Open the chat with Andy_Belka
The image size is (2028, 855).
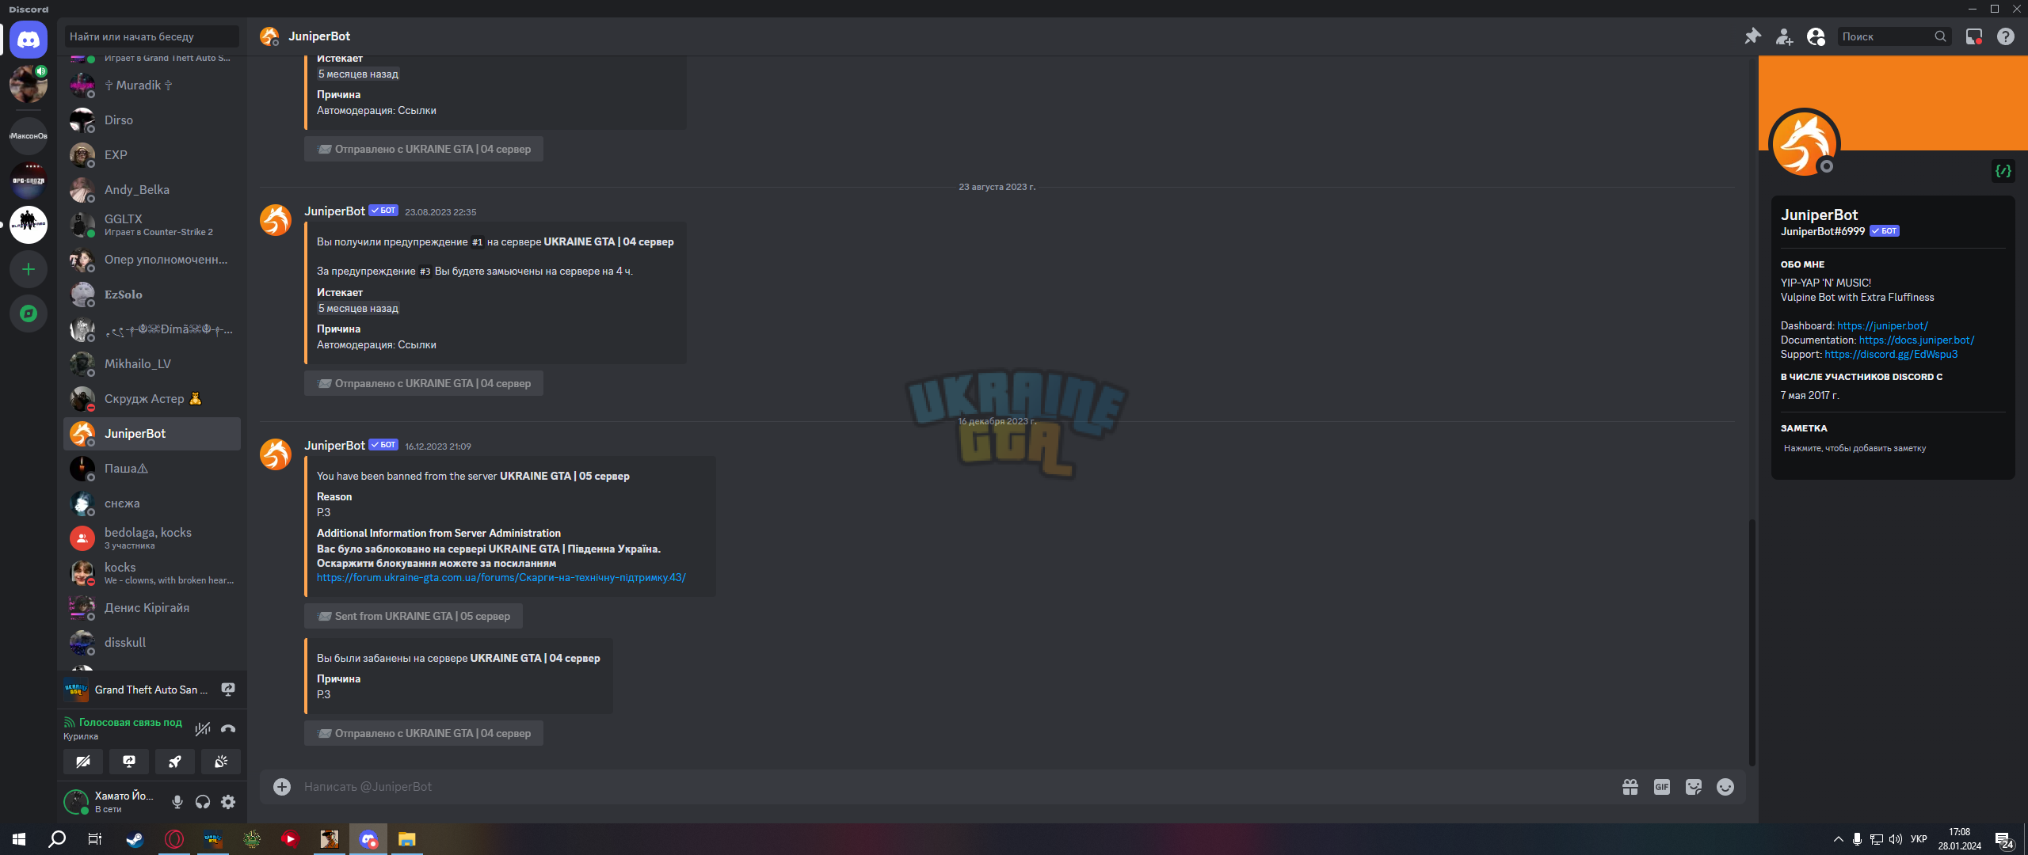tap(152, 190)
